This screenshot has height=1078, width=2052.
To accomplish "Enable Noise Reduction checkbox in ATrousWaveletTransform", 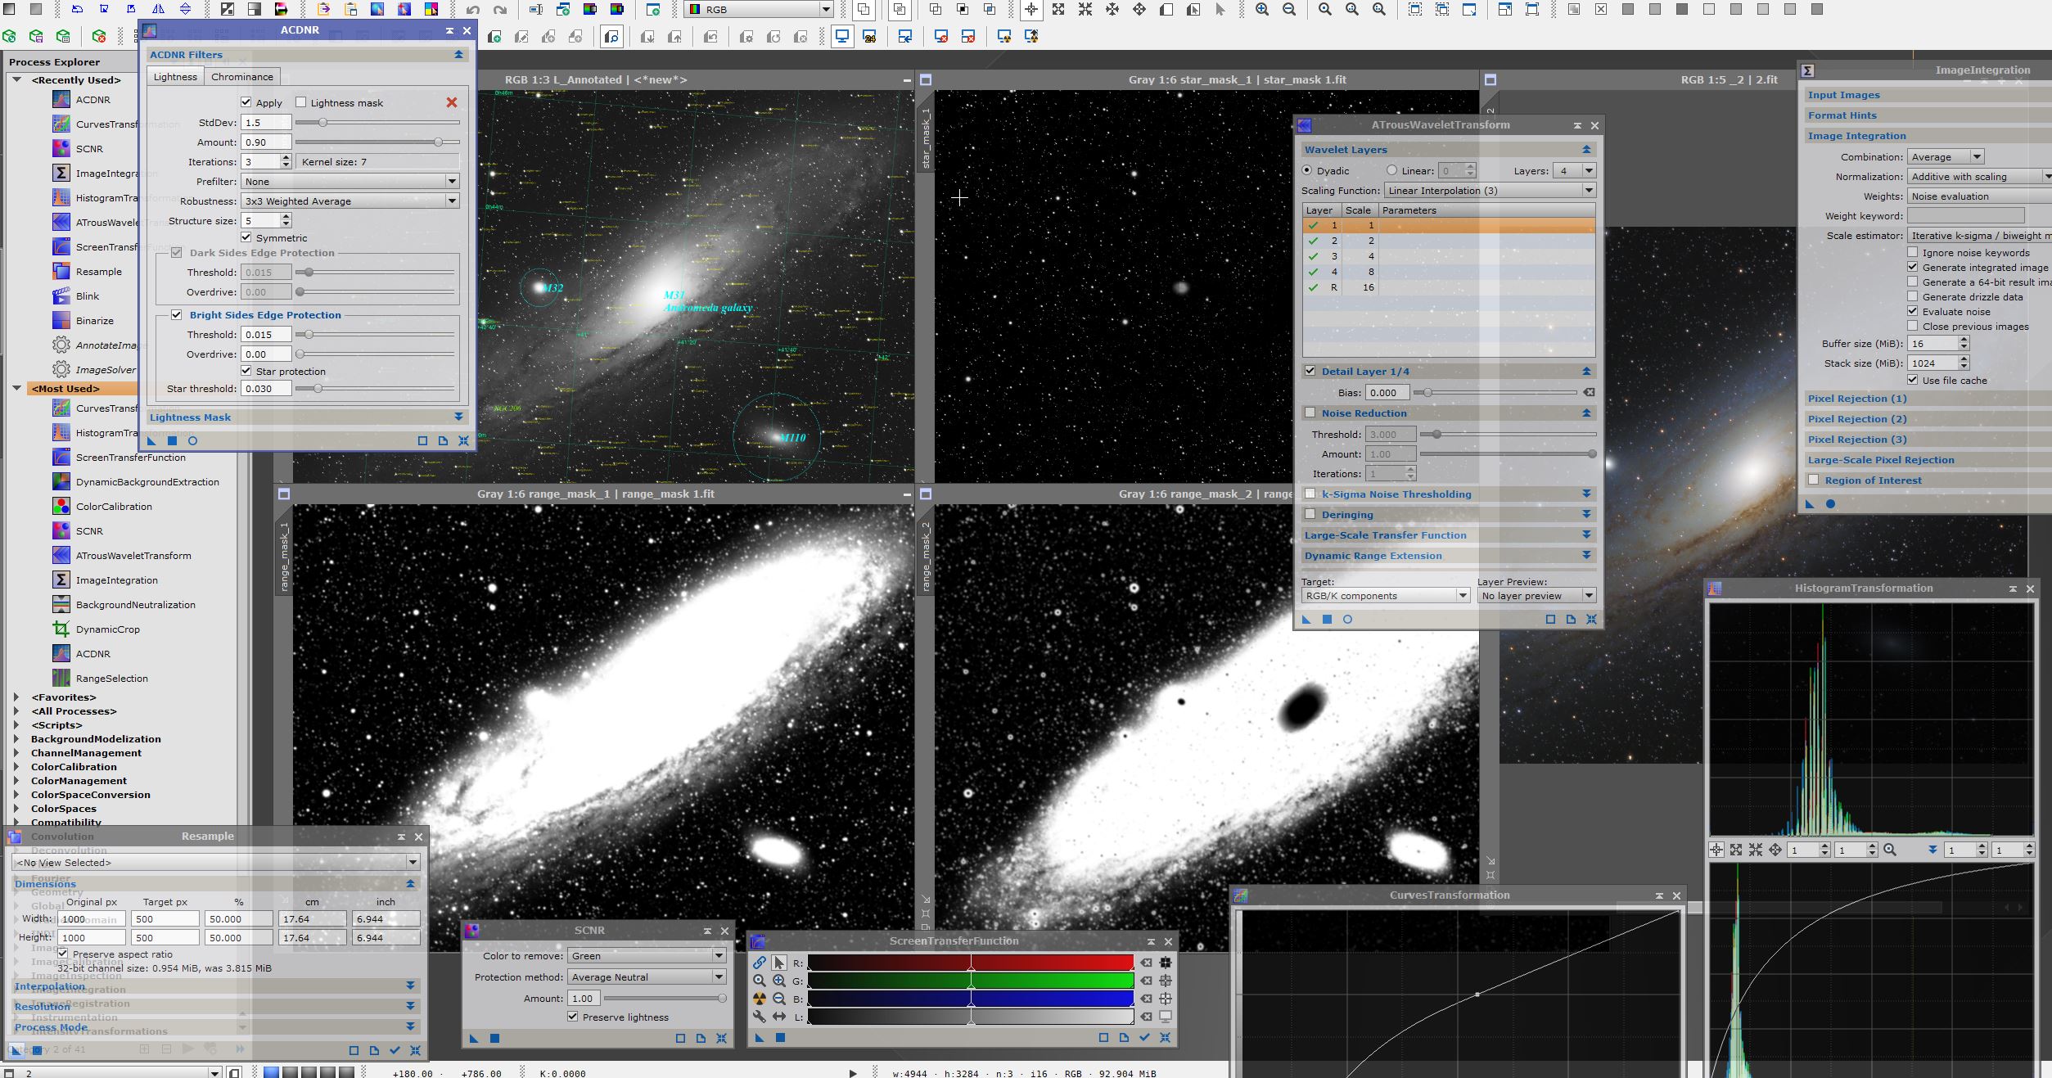I will pyautogui.click(x=1310, y=413).
